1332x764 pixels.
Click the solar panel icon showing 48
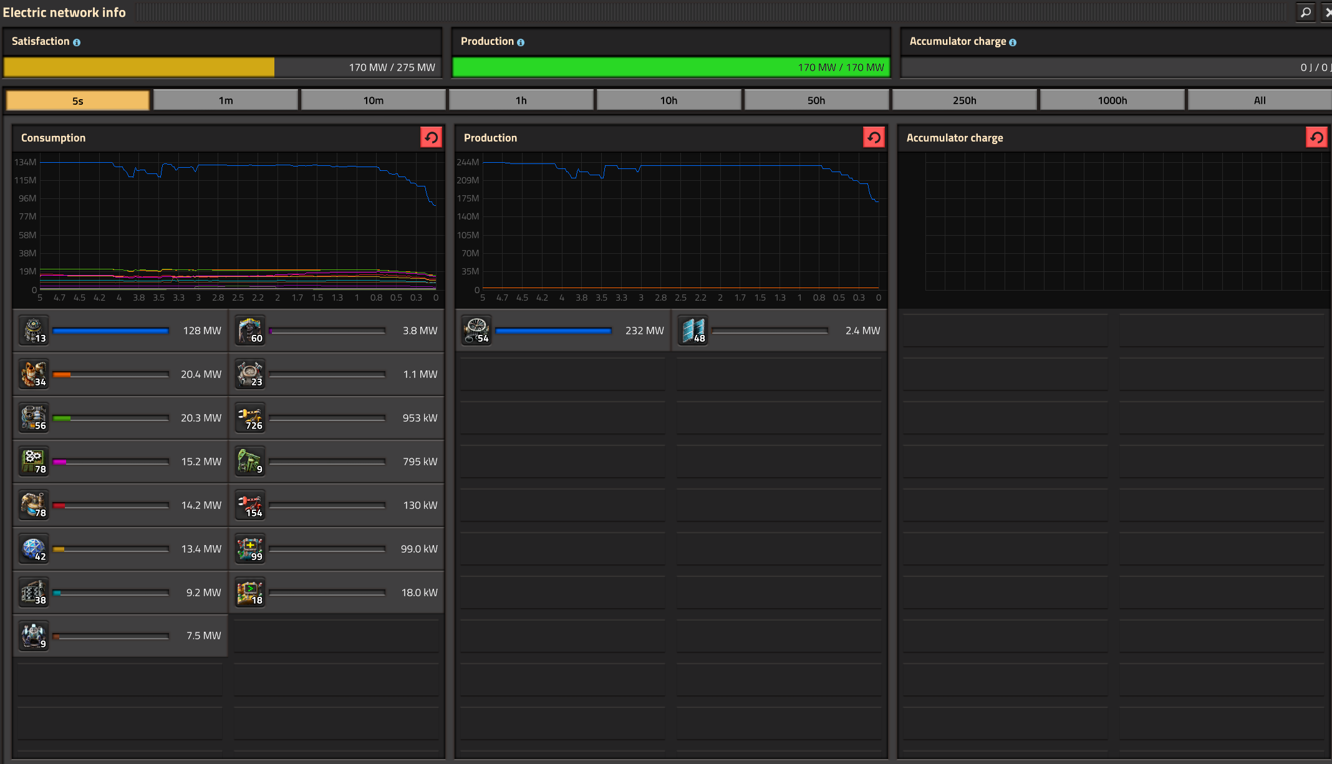click(693, 331)
